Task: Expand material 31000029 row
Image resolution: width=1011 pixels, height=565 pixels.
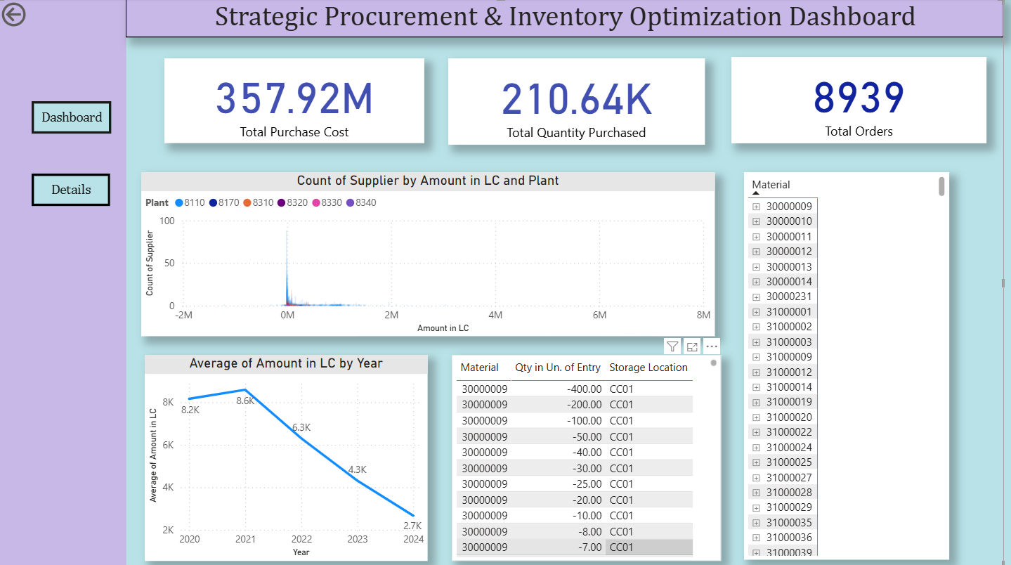Action: pos(757,507)
